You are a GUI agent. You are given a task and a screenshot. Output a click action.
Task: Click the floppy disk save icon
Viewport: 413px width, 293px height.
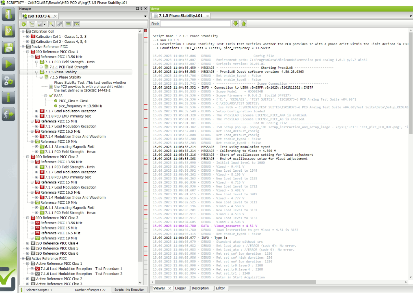click(x=8, y=47)
